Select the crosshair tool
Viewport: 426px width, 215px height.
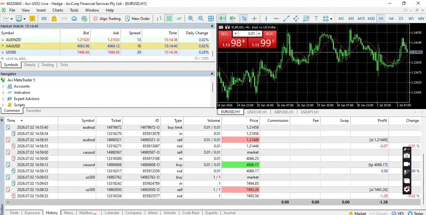[x=254, y=18]
